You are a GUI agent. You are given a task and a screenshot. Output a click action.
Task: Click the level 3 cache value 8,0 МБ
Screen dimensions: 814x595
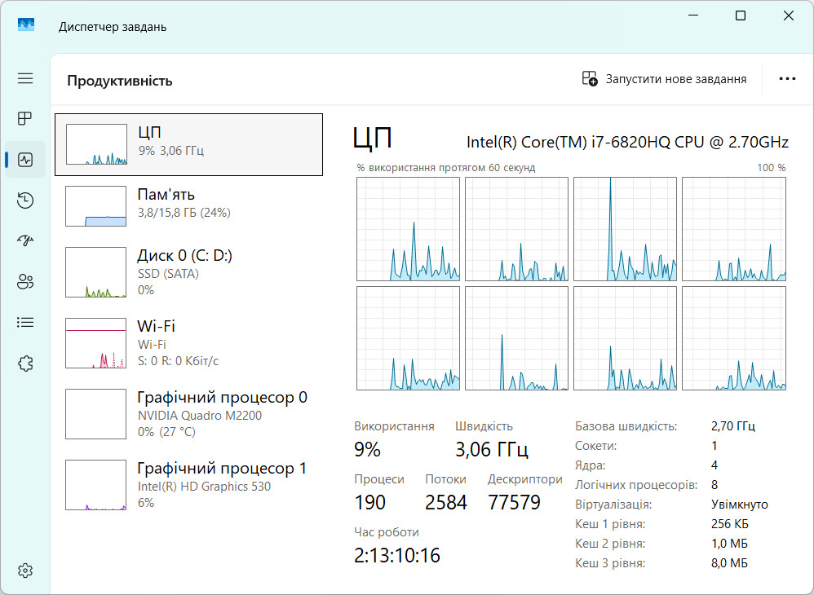tap(729, 563)
